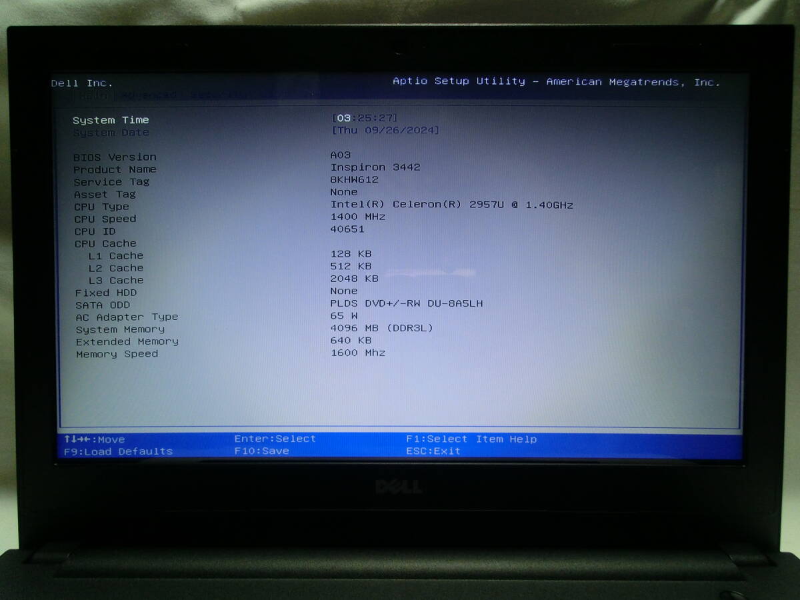Click the hour field in System Time value
The height and width of the screenshot is (600, 800).
pos(343,118)
